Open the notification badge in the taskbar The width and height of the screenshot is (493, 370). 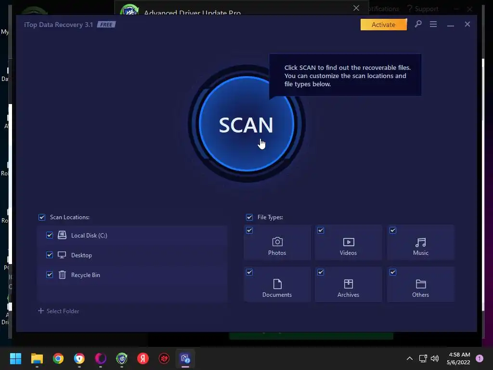click(x=479, y=358)
